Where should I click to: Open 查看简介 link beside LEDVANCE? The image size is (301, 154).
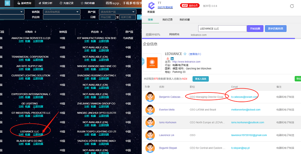click(195, 54)
